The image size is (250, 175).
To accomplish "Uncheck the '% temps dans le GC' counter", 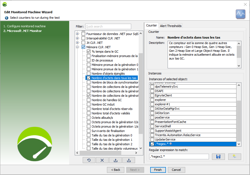I will (x=89, y=52).
